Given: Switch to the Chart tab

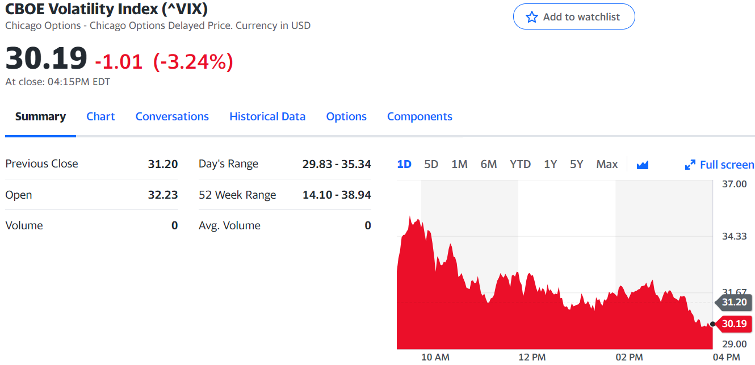Looking at the screenshot, I should click(100, 116).
